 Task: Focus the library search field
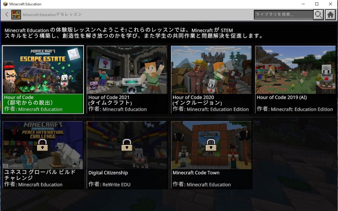tap(284, 15)
